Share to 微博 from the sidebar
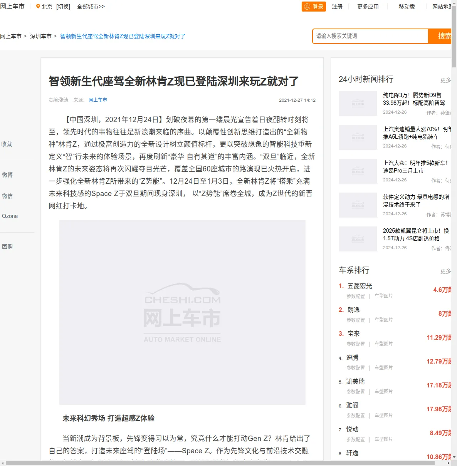Screen dimensions: 457x466 pos(7,175)
